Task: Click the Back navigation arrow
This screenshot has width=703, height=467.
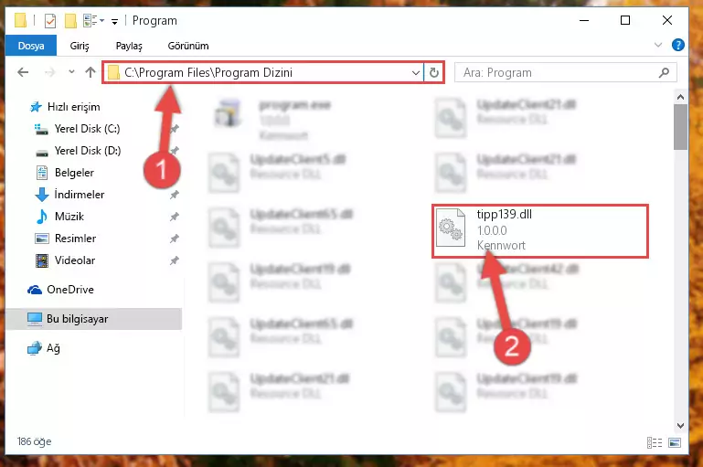Action: coord(23,72)
